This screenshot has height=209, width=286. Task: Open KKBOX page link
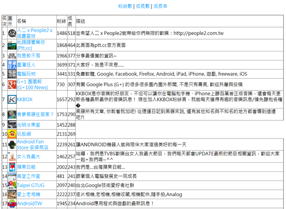[x=25, y=100]
